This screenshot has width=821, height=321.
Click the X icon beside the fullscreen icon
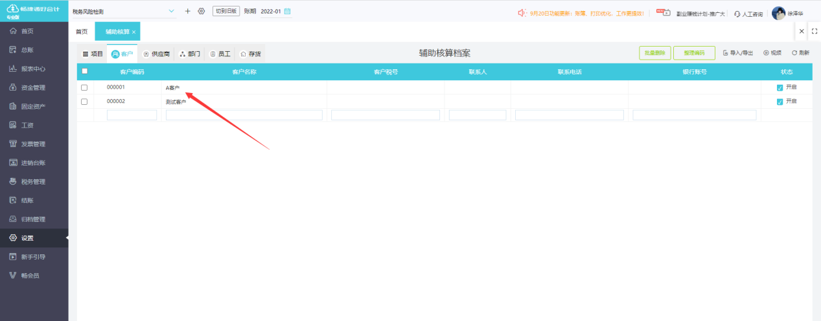802,31
